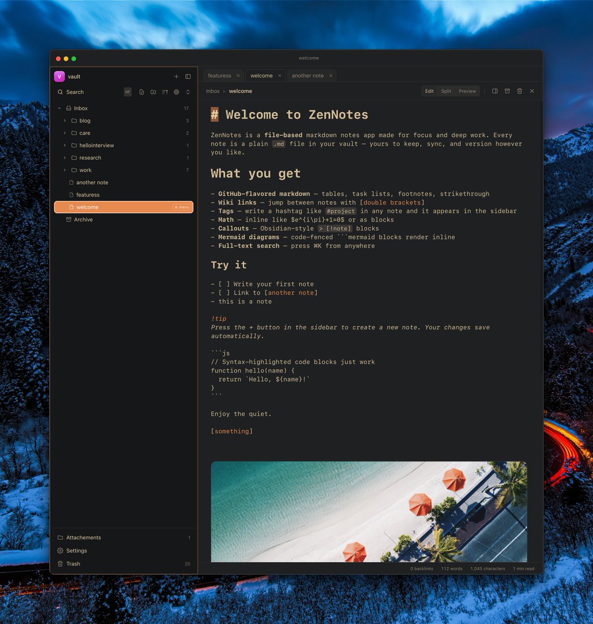Screen dimensions: 593x624
Task: Follow the another note wiki link
Action: coord(291,293)
